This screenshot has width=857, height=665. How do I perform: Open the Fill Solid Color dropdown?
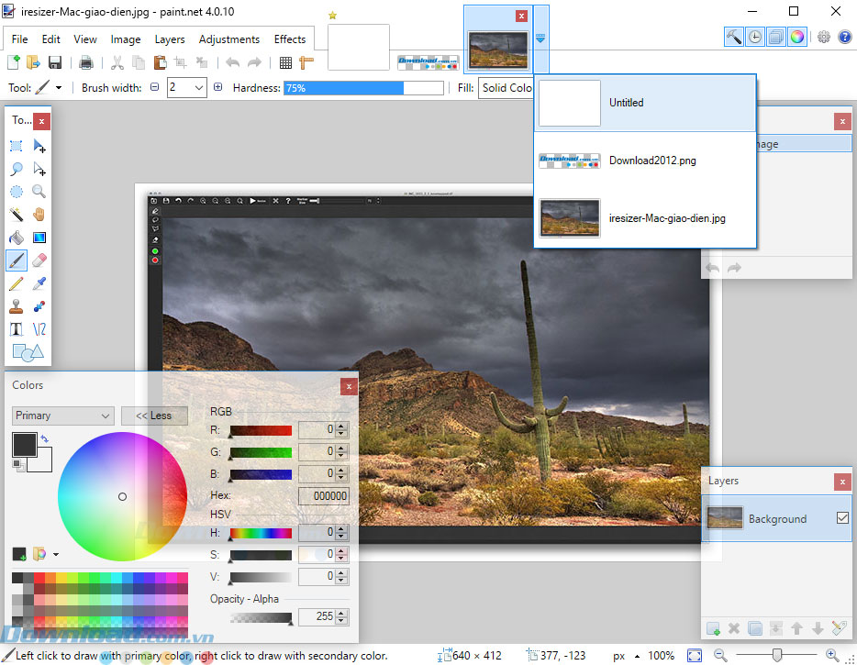pos(506,87)
